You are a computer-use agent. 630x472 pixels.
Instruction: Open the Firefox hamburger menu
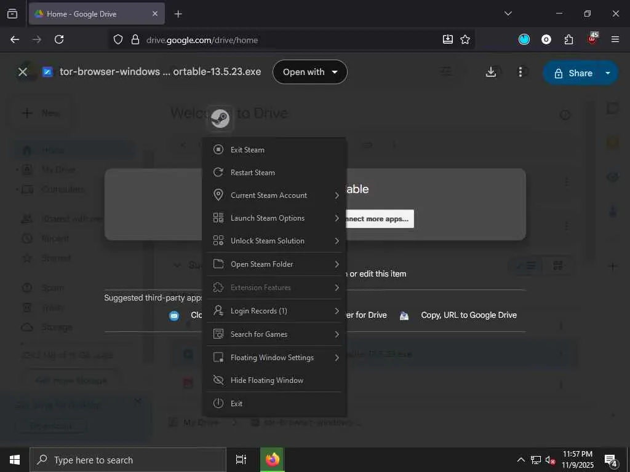pos(615,39)
